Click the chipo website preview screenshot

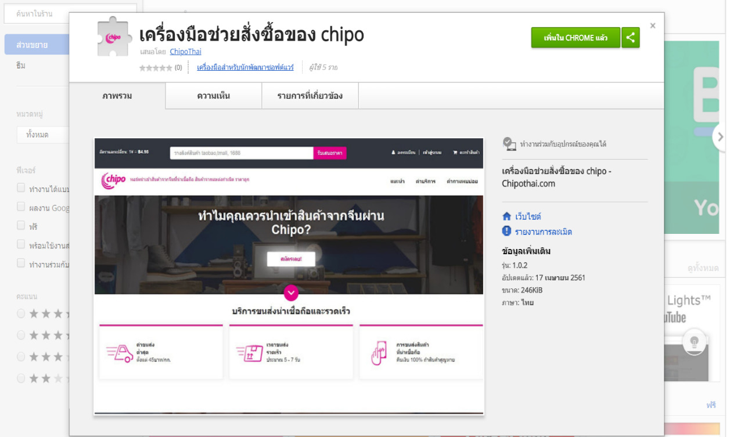click(x=289, y=276)
